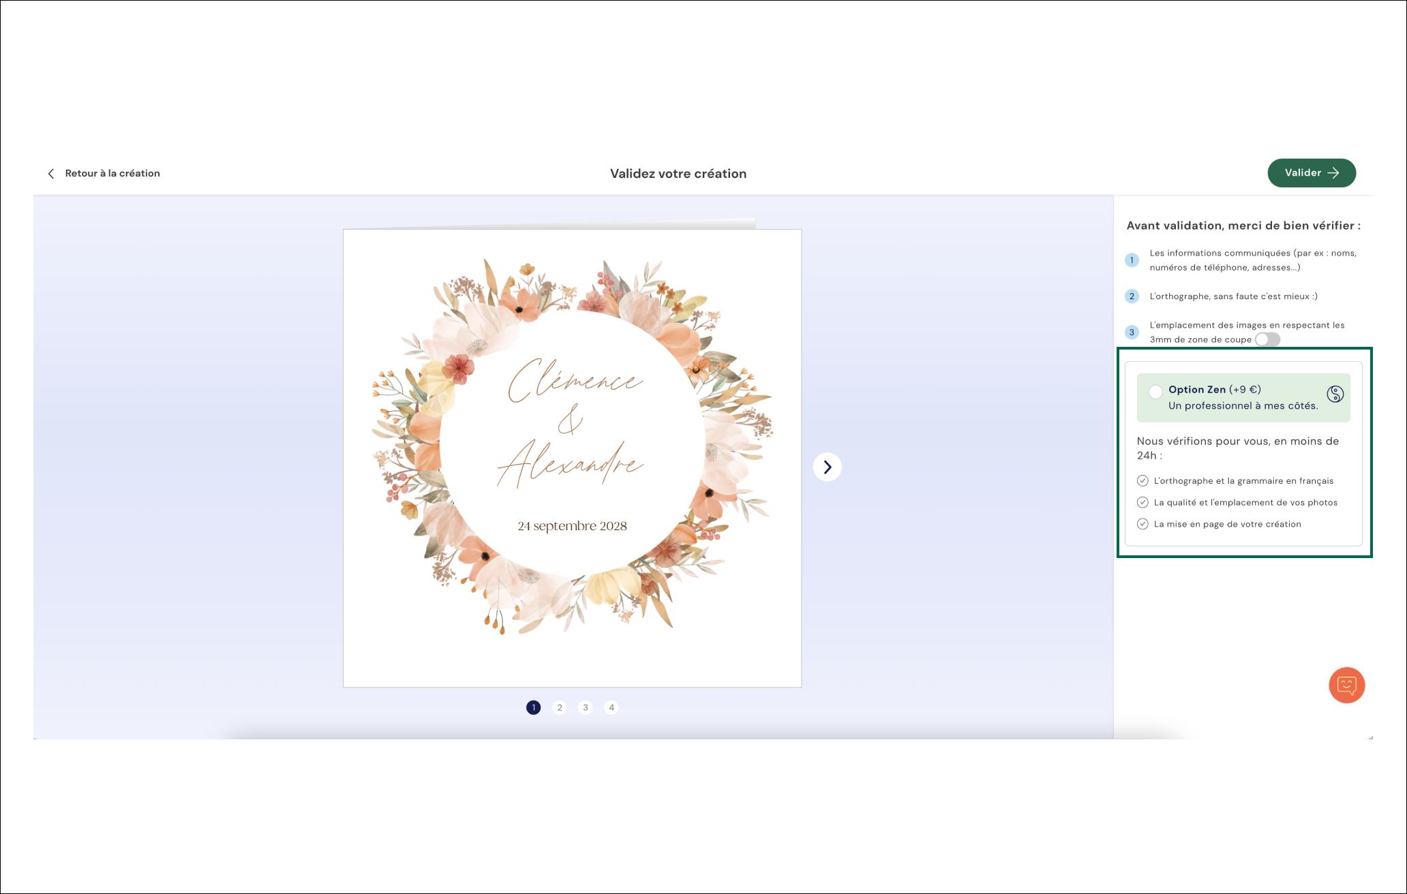Select the Option Zen radio button

coord(1155,392)
